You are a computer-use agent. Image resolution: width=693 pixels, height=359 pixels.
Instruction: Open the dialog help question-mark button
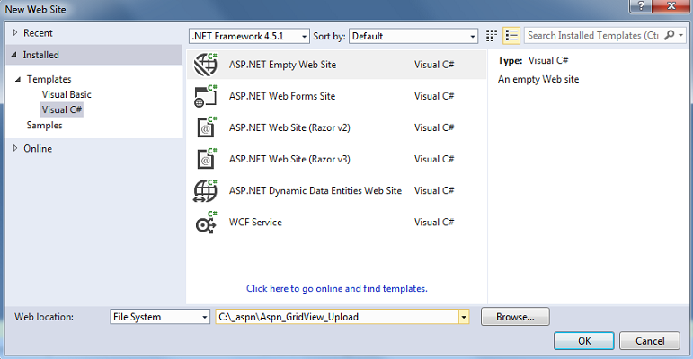coord(640,5)
